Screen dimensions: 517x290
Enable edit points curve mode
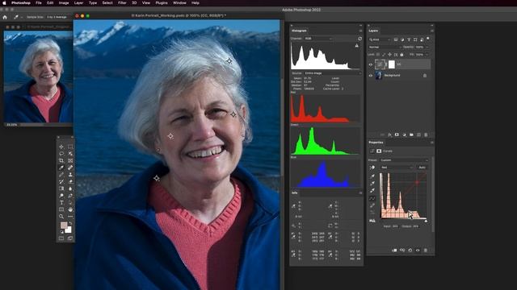click(372, 198)
